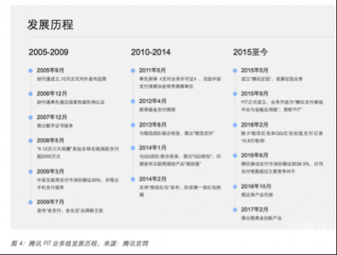Select the 2015至今 period heading

(x=250, y=52)
